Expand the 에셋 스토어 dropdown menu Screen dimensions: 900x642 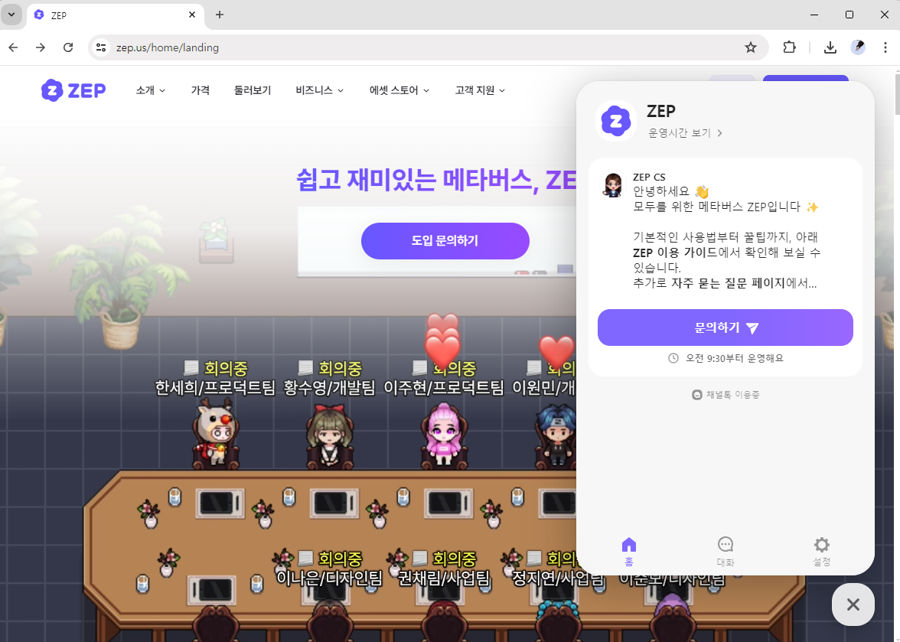click(x=399, y=90)
